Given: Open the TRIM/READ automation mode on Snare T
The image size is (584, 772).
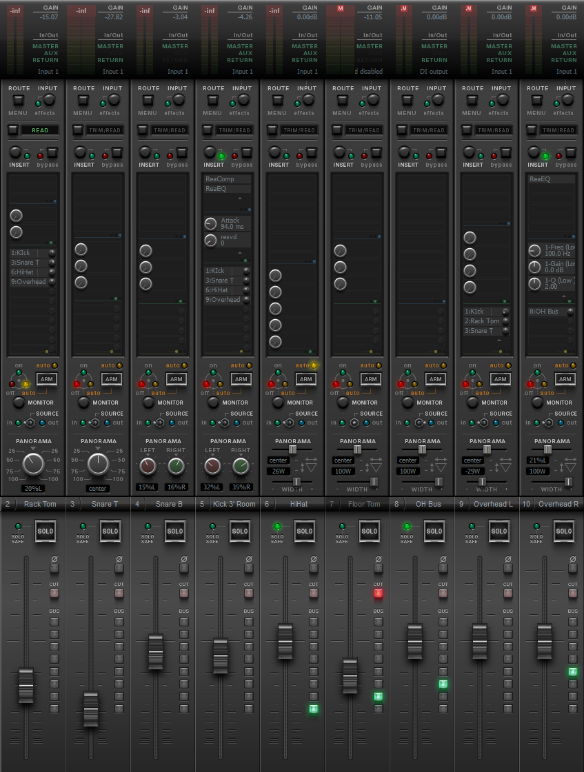Looking at the screenshot, I should coord(104,130).
